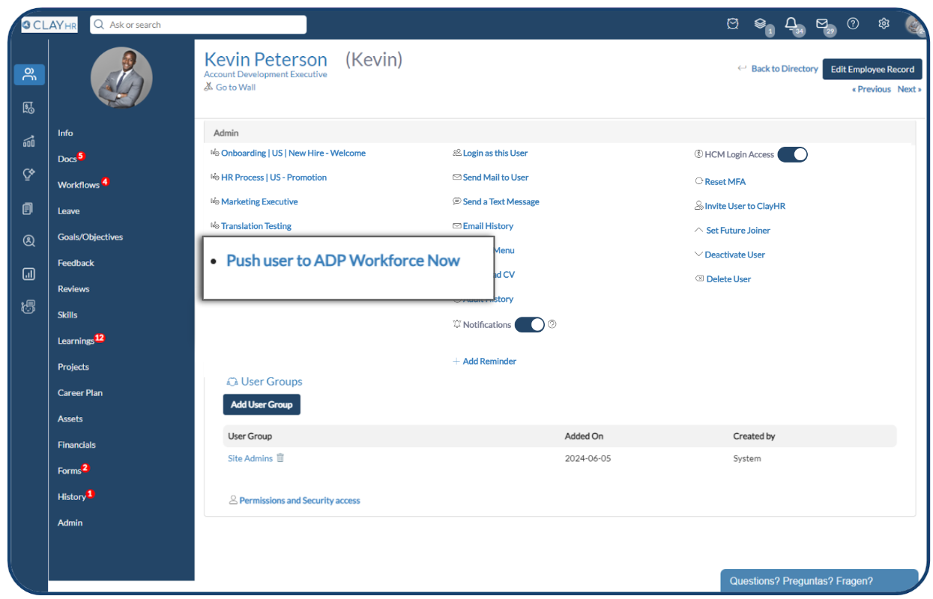Open Translation Testing workflow link
Image resolution: width=933 pixels, height=599 pixels.
click(256, 226)
